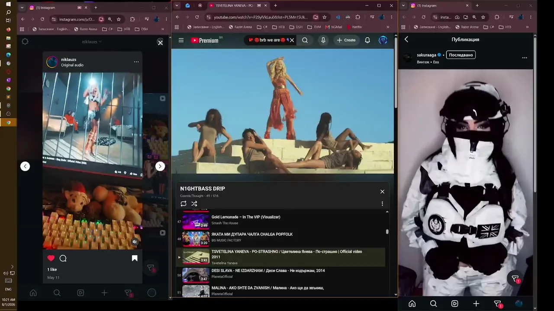Close the N1GHTBASS DR!P playlist panel

(382, 191)
